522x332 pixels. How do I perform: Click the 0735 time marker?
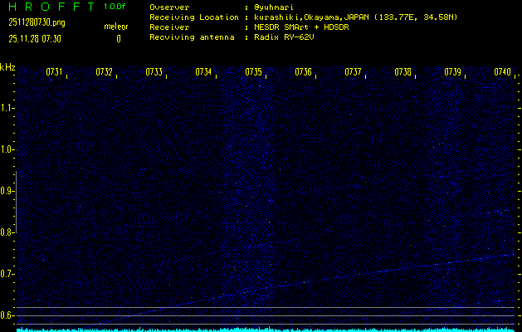click(253, 73)
